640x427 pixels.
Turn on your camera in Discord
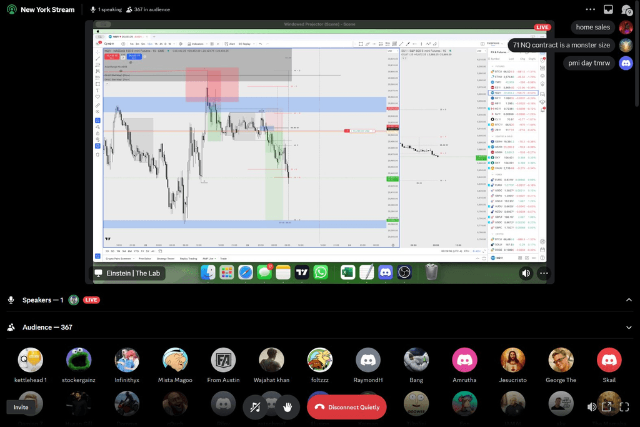(272, 407)
